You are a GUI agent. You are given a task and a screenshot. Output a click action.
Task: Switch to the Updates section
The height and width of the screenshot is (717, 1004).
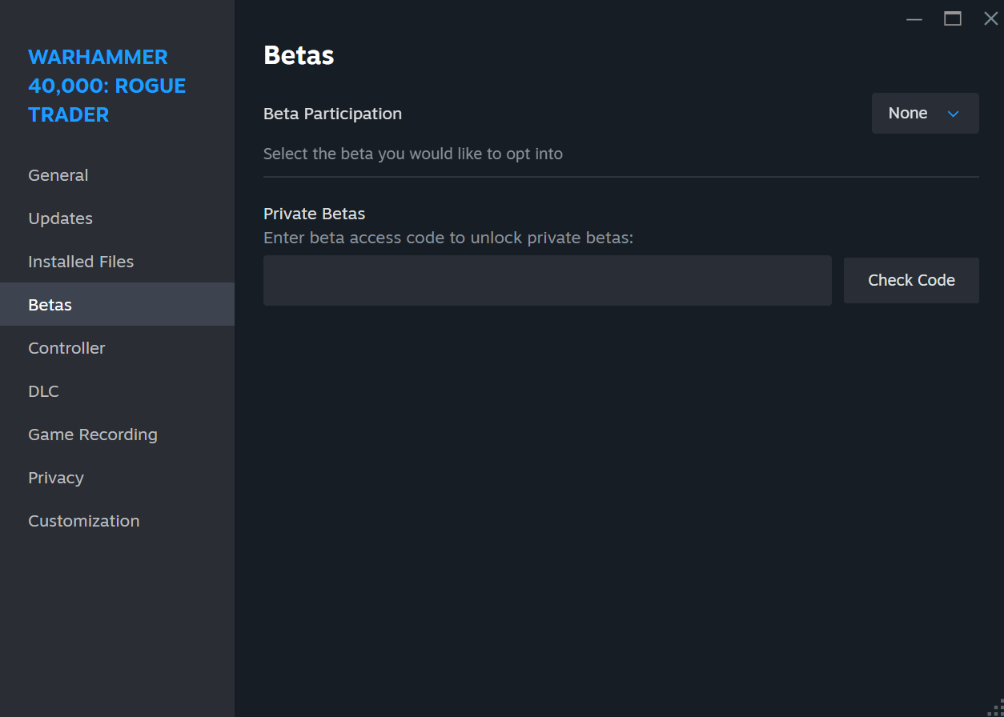tap(61, 218)
